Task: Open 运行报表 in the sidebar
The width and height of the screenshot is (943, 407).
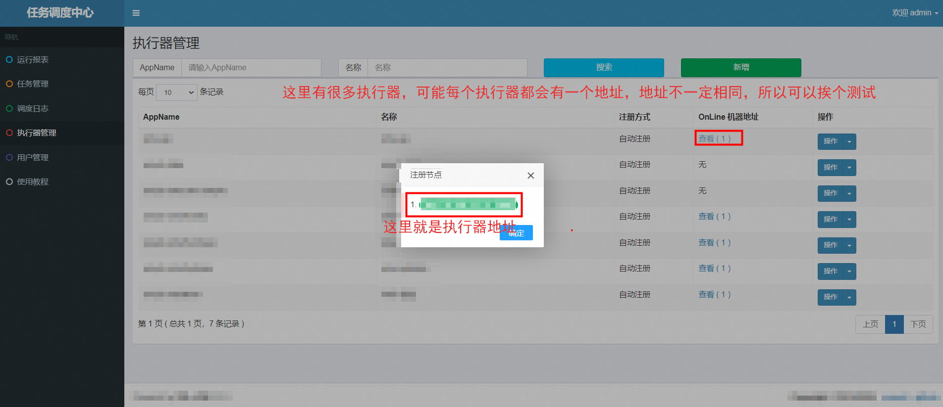Action: [x=33, y=60]
